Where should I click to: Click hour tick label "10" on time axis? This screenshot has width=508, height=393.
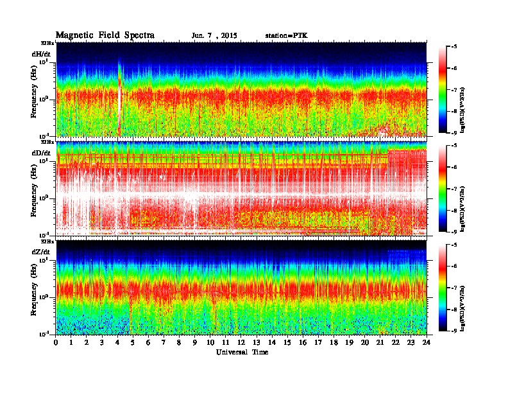tap(210, 342)
